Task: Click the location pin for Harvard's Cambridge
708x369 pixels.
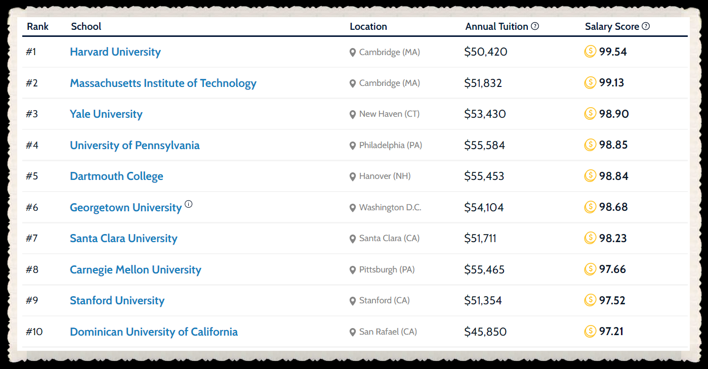Action: 353,53
